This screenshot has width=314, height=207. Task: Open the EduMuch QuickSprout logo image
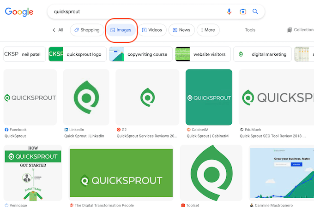coord(276,97)
